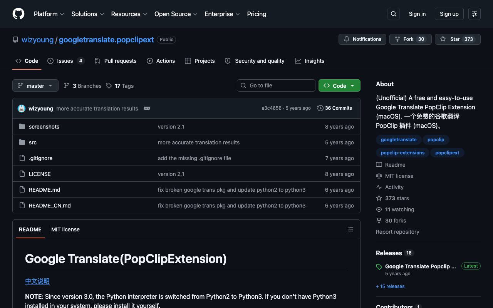Click the README_CN.md file icon
Image resolution: width=493 pixels, height=308 pixels.
[x=22, y=206]
